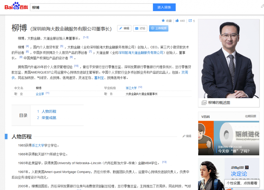Viewport: 264px width, 190px height.
Task: Open reference [8] after 董事长
Action: tap(21, 57)
